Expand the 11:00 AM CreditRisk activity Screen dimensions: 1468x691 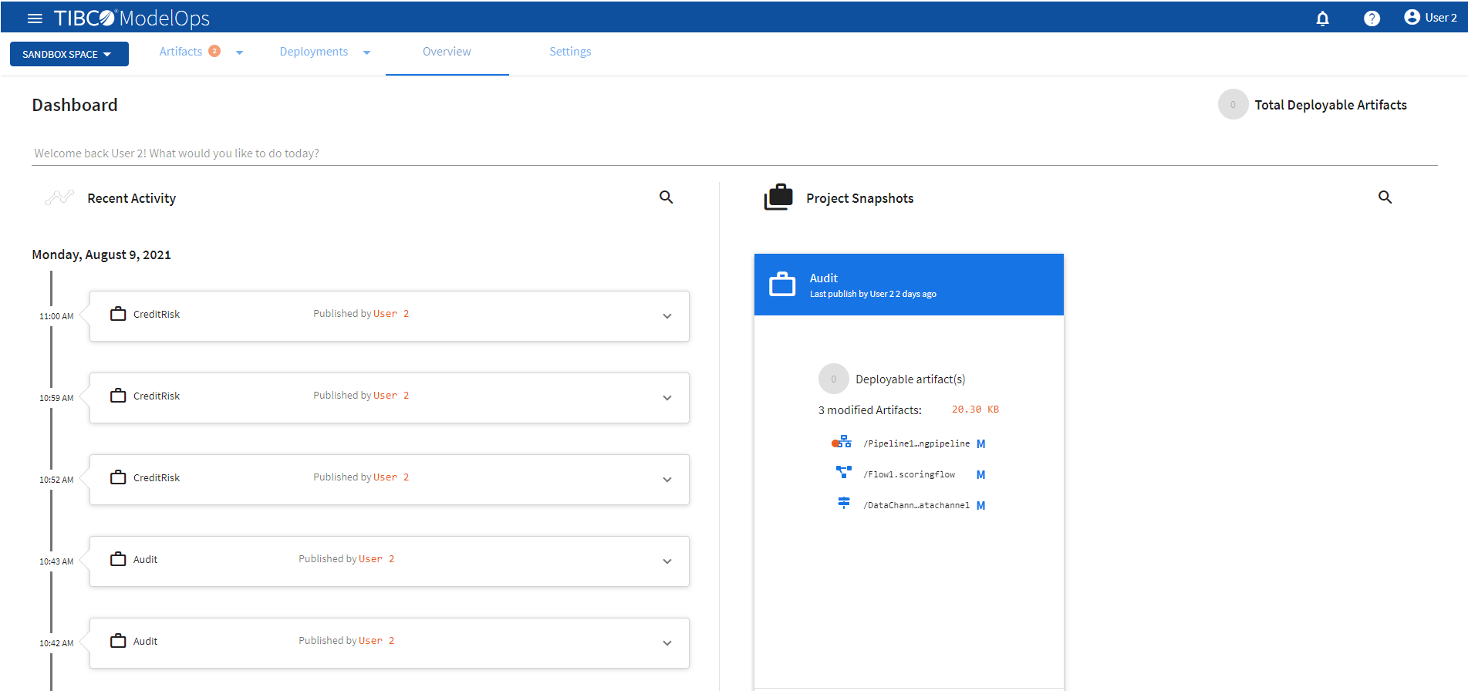[x=667, y=316]
